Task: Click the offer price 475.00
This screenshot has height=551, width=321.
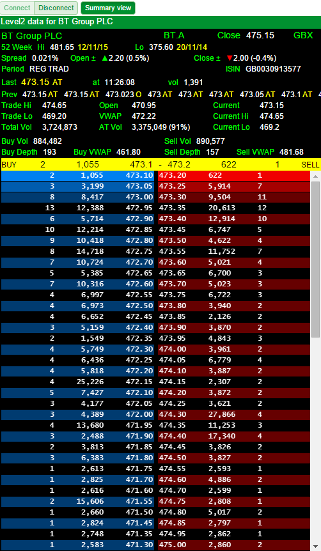Action: point(173,545)
